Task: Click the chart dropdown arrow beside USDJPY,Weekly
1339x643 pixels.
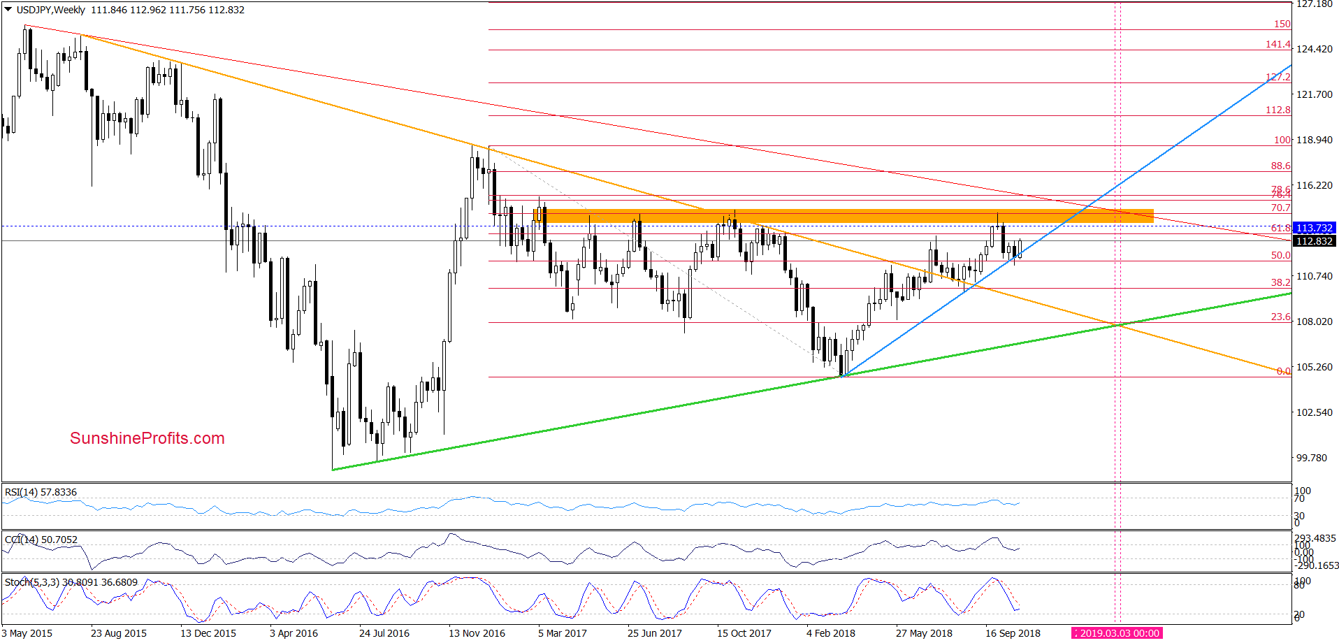Action: pos(8,10)
